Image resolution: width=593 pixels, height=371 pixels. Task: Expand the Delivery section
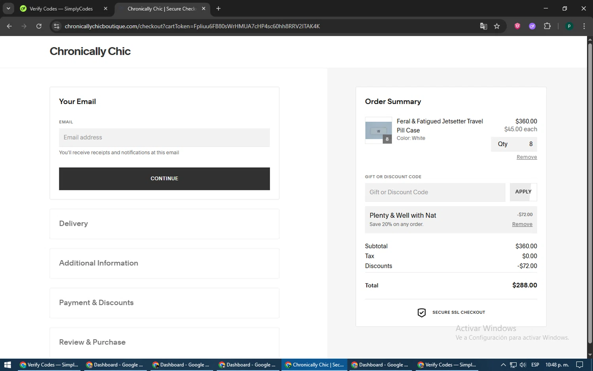164,224
